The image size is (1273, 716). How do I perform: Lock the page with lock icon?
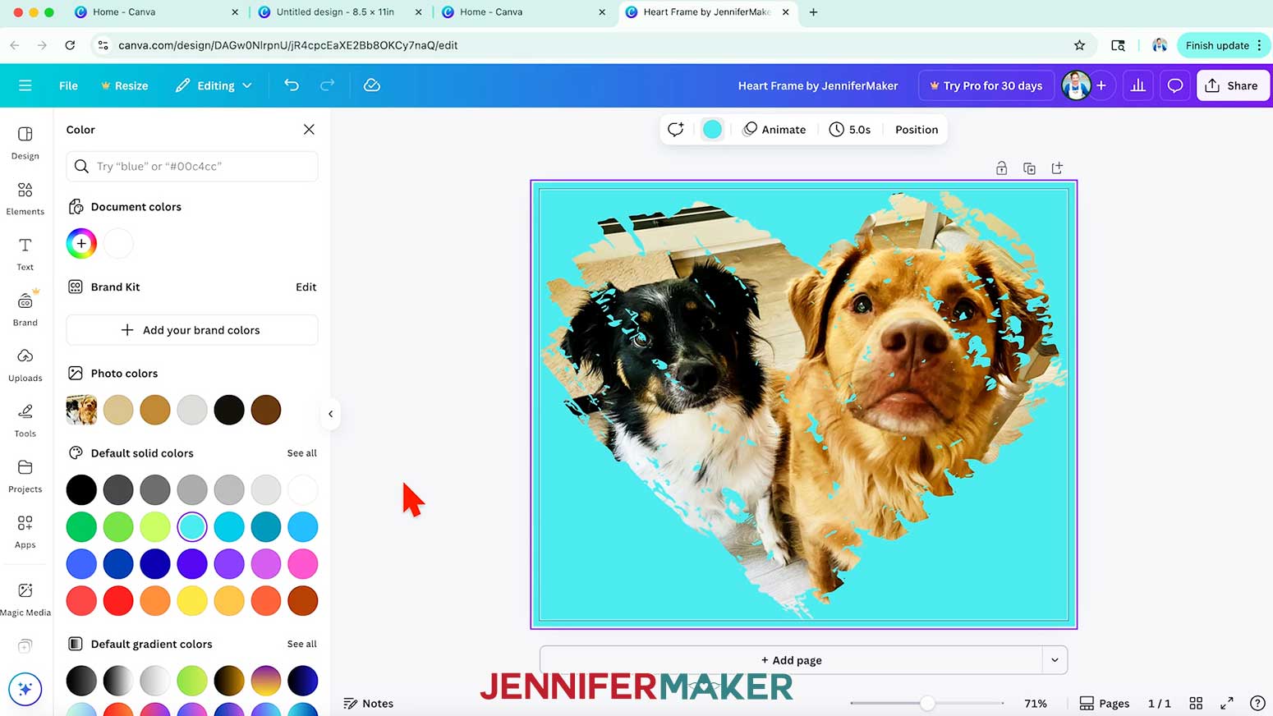(x=1001, y=168)
